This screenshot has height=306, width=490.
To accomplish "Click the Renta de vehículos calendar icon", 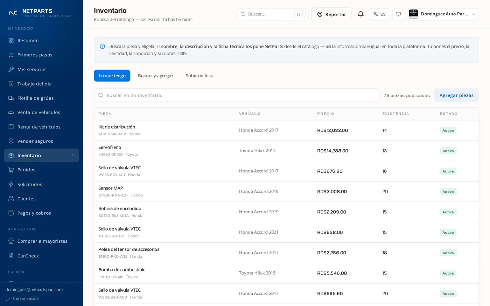I will point(11,127).
